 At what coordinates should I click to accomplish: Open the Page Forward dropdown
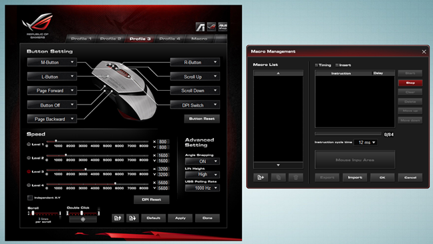52,90
